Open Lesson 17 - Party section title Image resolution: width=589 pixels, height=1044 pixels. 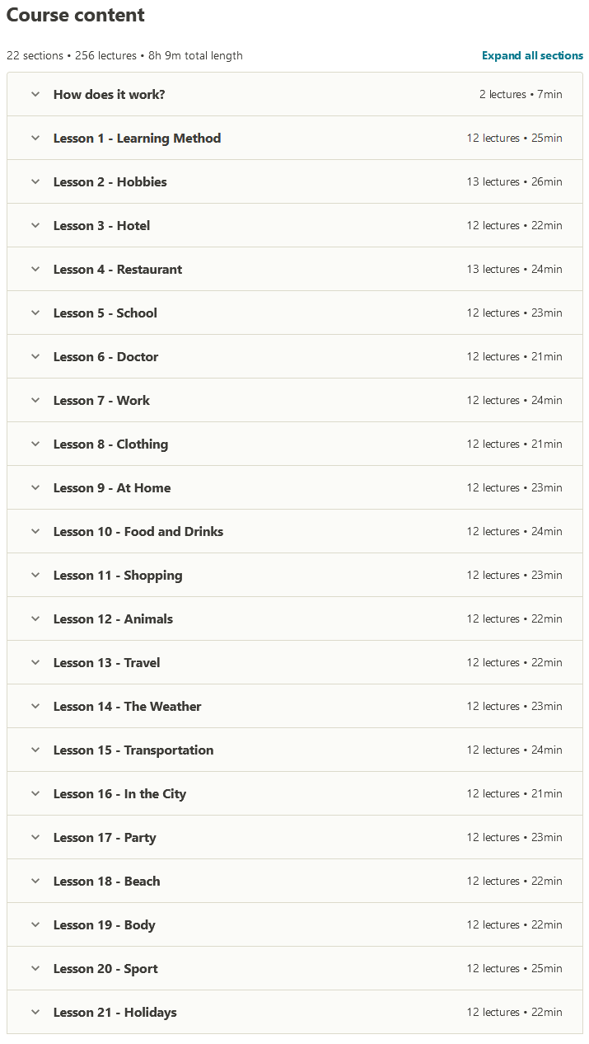point(105,838)
